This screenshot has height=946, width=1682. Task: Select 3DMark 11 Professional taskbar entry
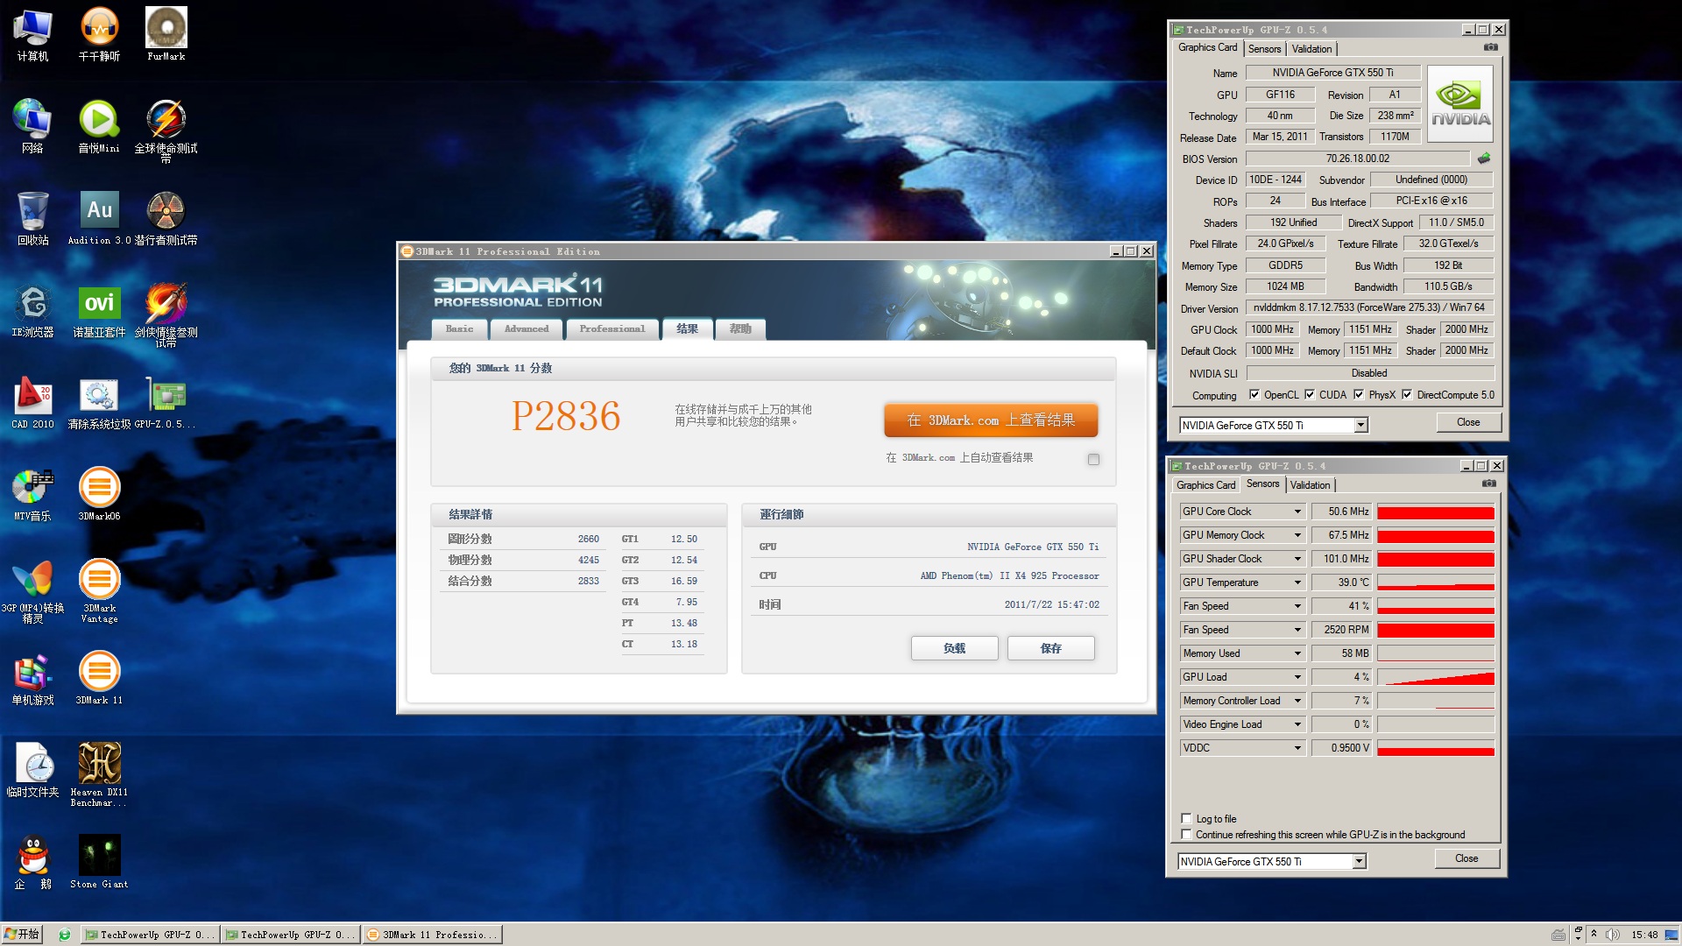pos(433,935)
